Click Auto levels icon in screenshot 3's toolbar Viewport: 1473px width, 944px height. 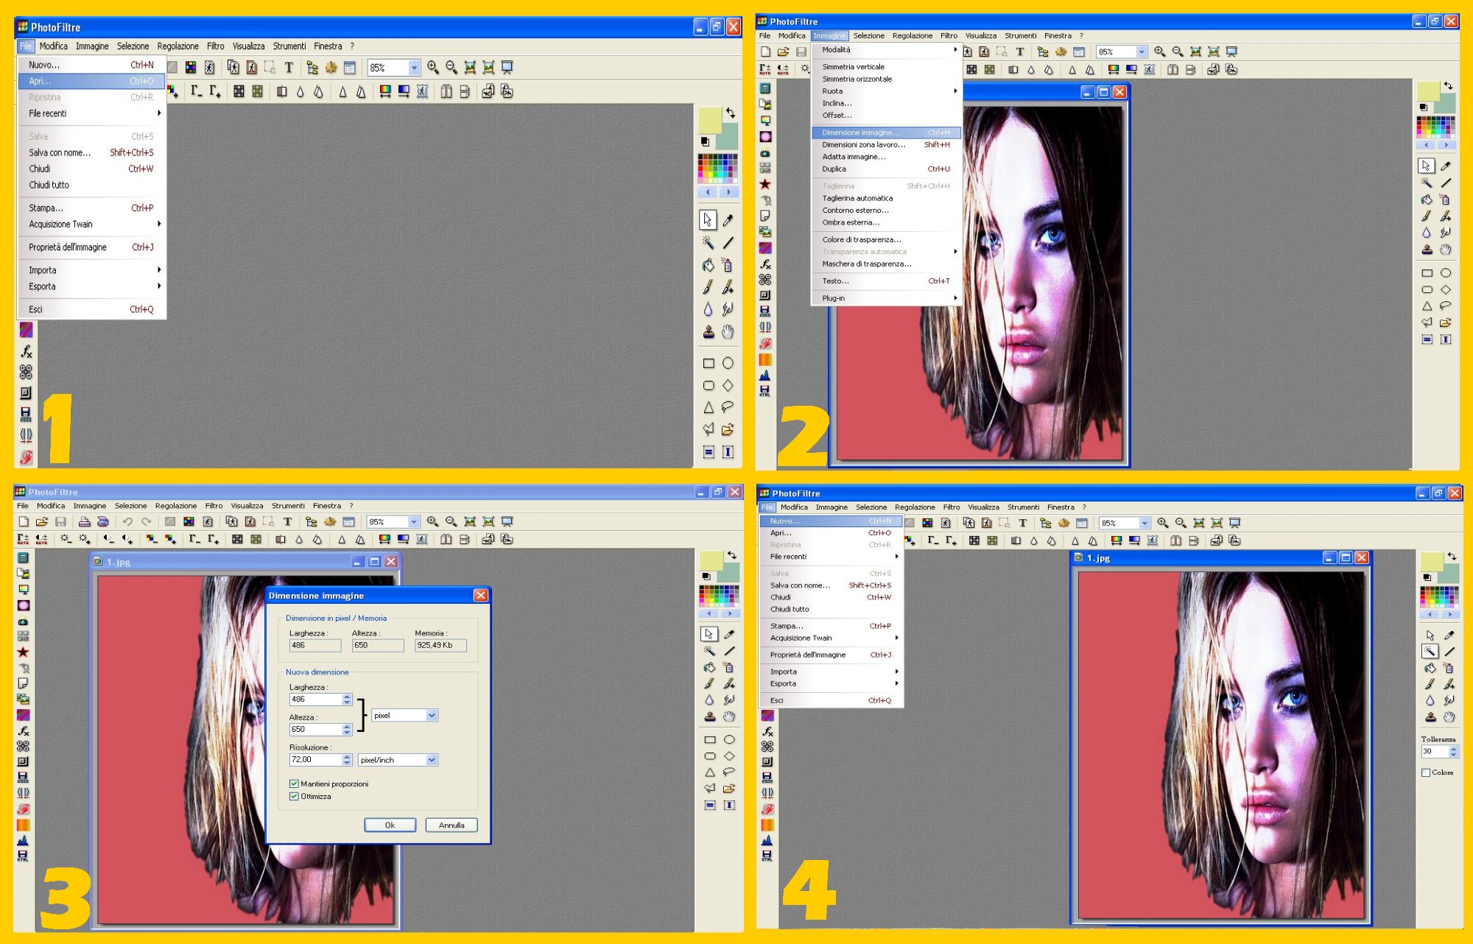[x=23, y=539]
